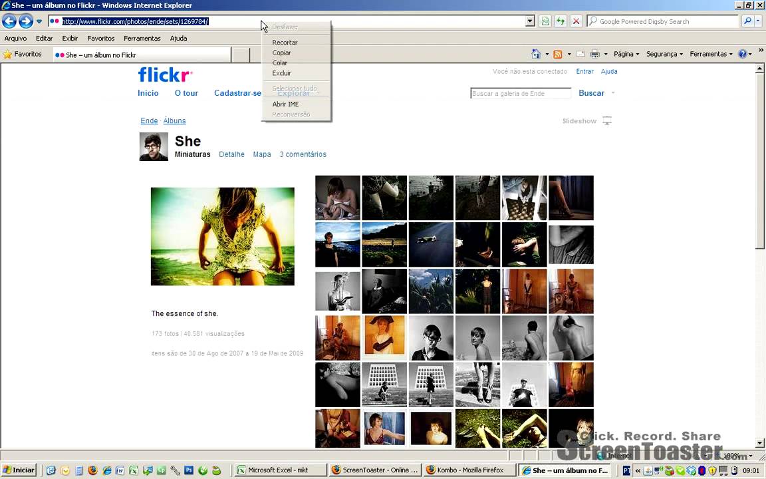This screenshot has height=479, width=766.
Task: Launch Word from quick launch bar
Action: point(120,470)
